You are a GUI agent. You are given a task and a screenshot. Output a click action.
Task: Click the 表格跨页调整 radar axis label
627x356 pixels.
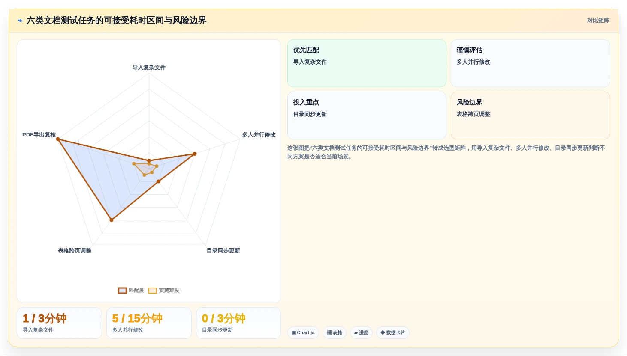coord(75,251)
